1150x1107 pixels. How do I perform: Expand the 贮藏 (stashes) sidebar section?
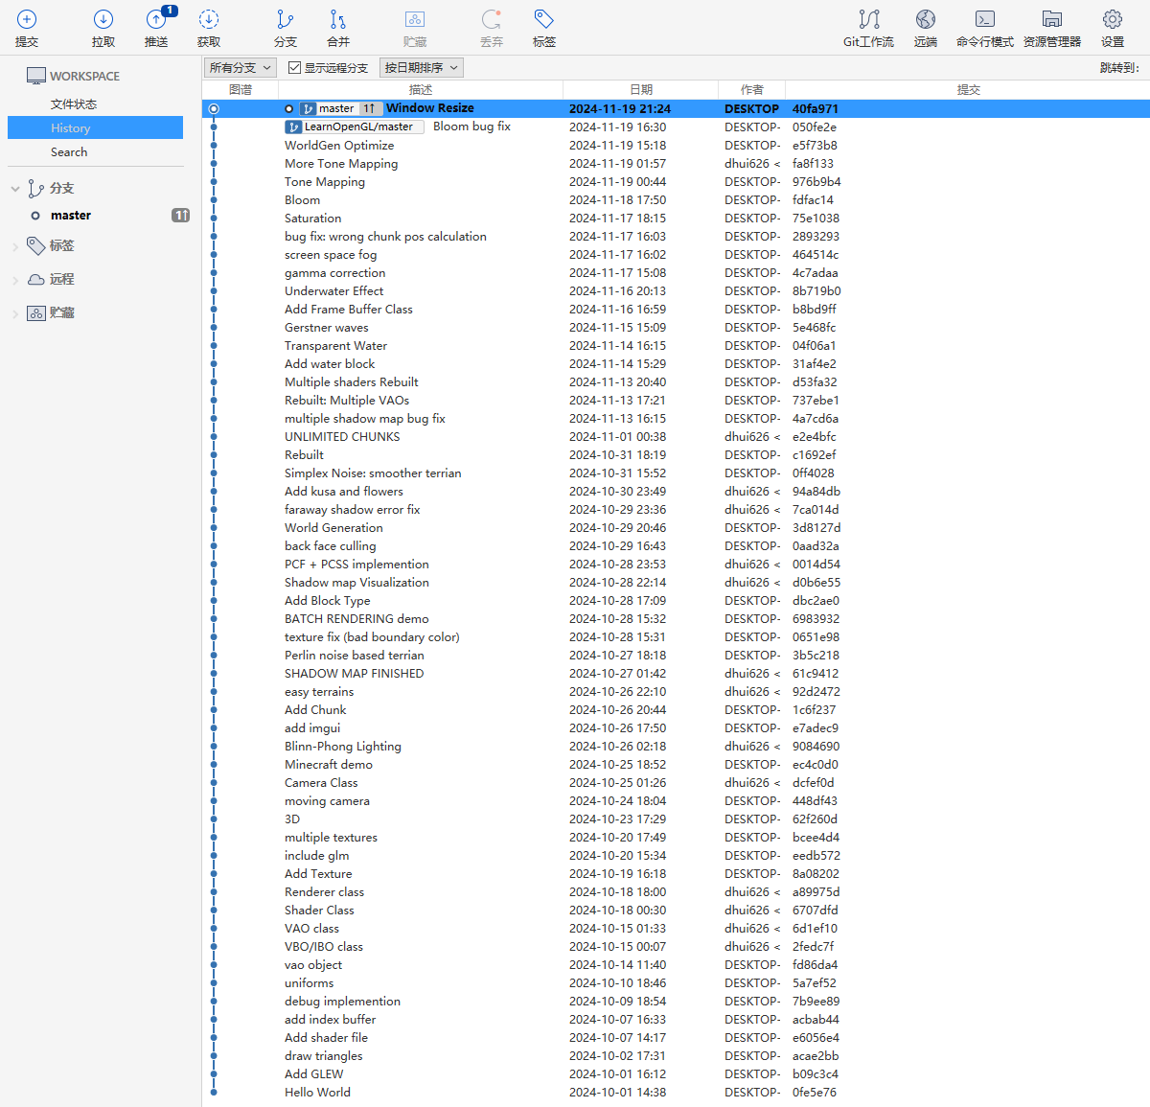(x=15, y=313)
